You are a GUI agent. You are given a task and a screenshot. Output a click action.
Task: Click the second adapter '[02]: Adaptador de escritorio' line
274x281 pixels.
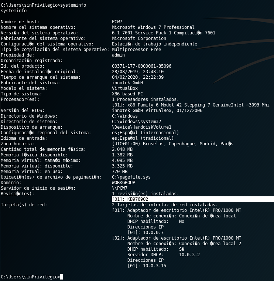177,238
